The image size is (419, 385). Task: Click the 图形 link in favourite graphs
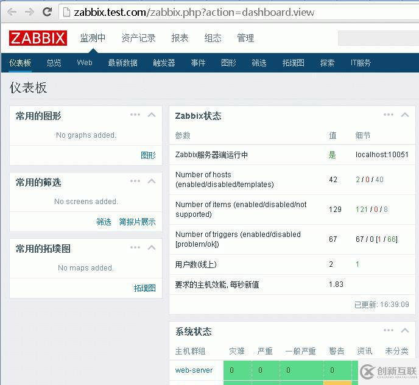click(148, 155)
